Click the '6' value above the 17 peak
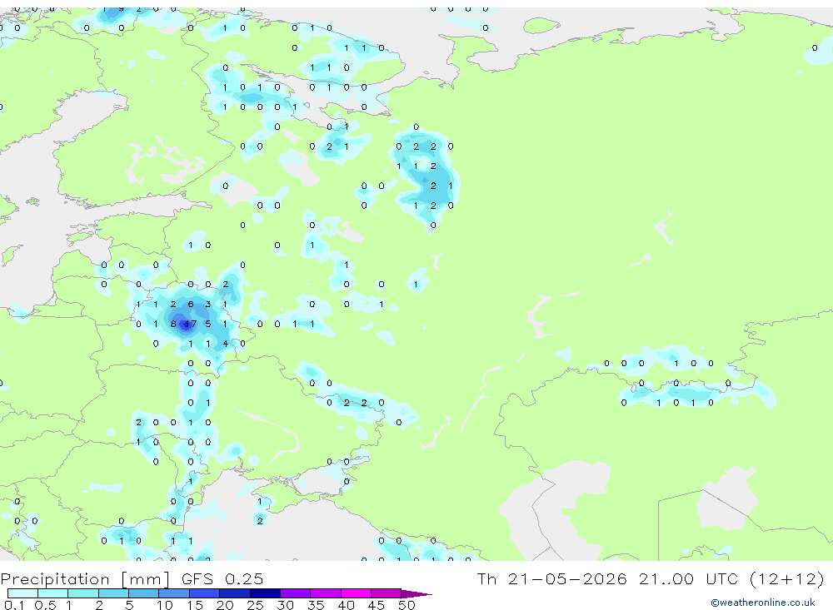The width and height of the screenshot is (833, 610). [191, 305]
